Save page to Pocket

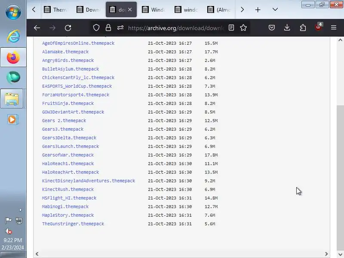coord(272,28)
